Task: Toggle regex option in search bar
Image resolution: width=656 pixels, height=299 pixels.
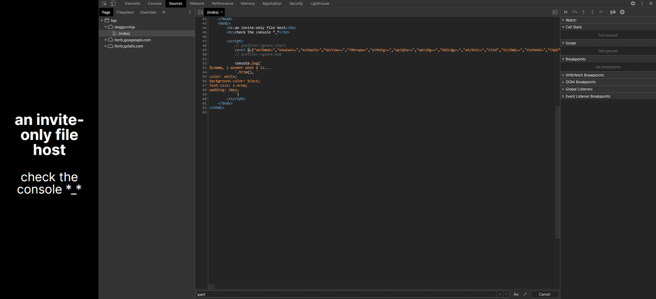Action: (525, 294)
